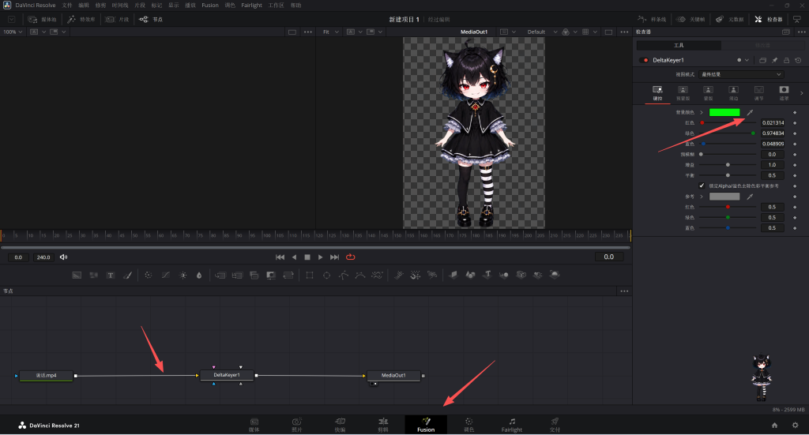Add the B-Spline mask tool

pyautogui.click(x=360, y=276)
